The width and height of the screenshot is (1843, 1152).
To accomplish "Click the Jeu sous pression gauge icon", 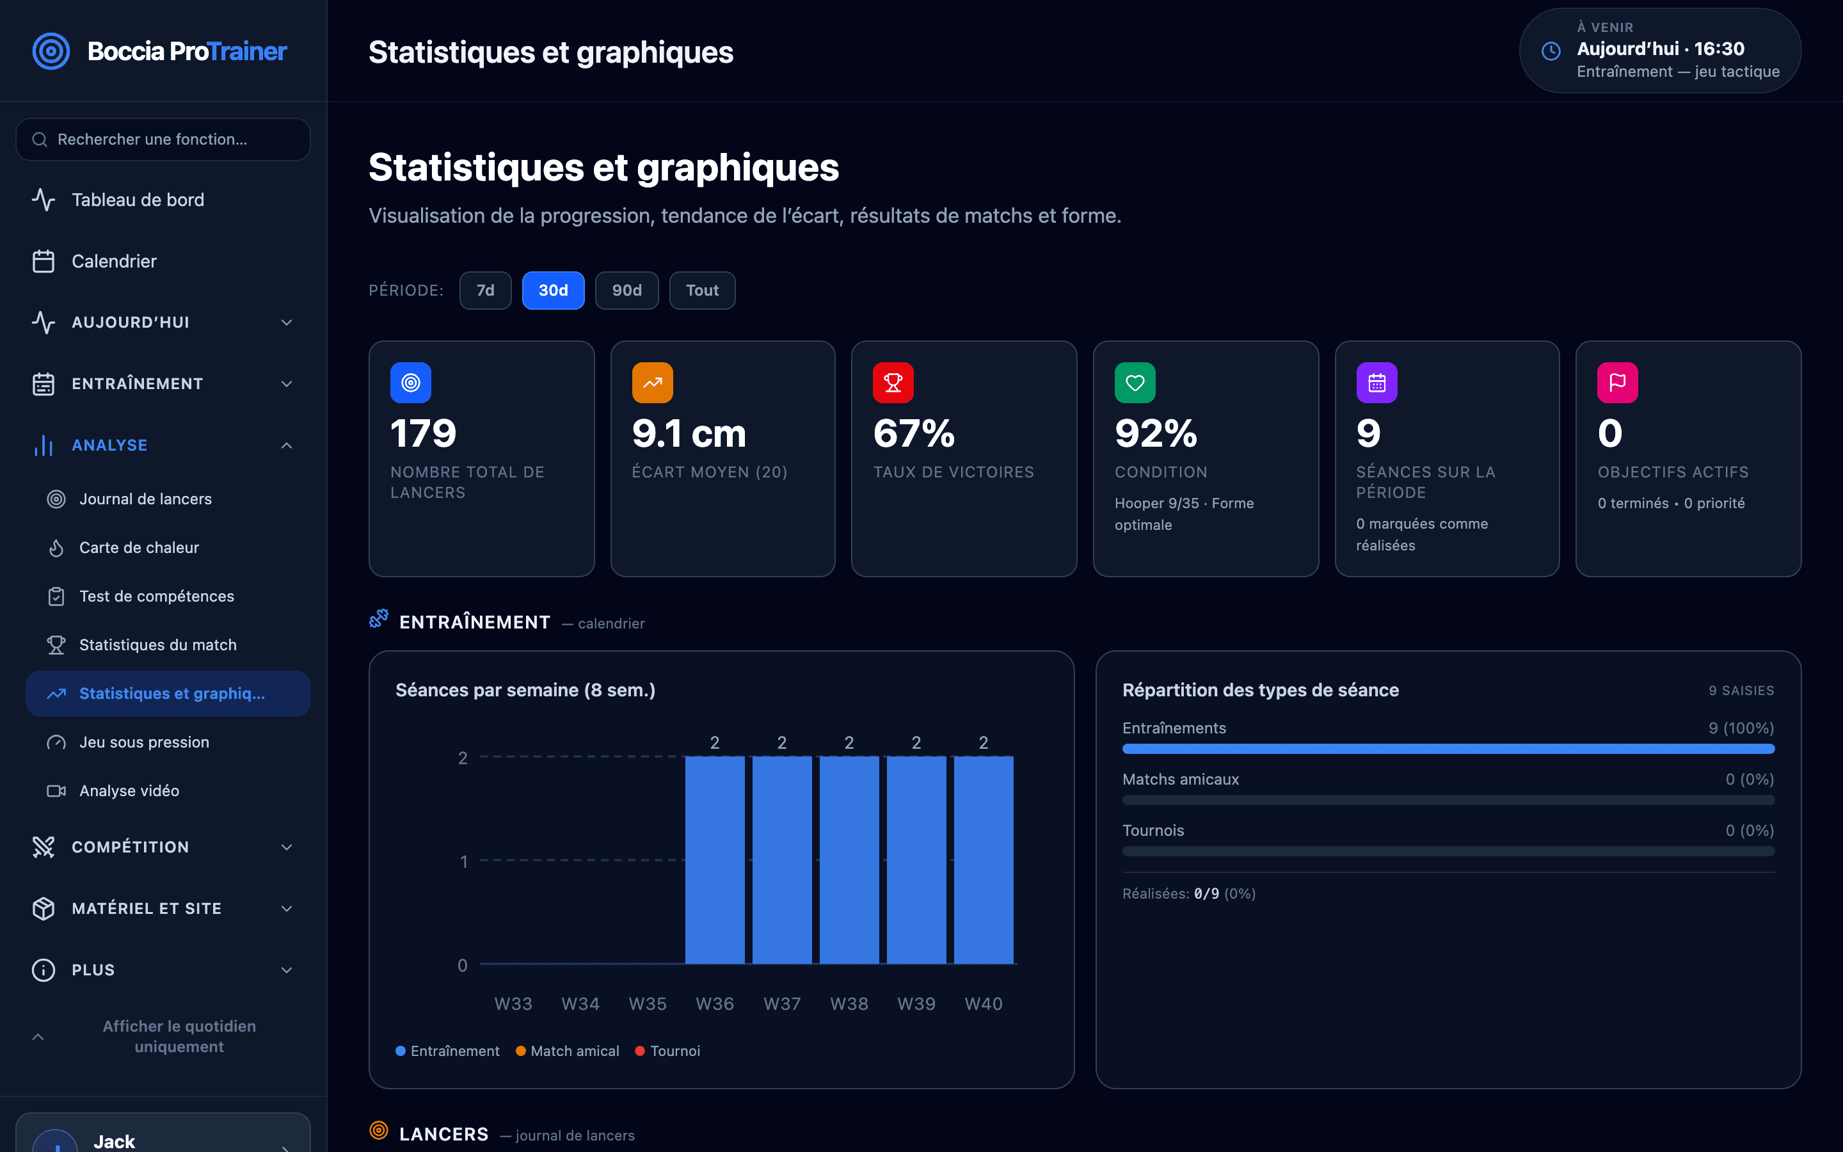I will pos(56,742).
